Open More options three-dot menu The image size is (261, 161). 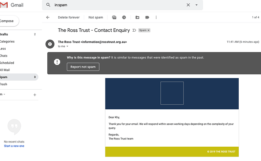tap(156, 17)
